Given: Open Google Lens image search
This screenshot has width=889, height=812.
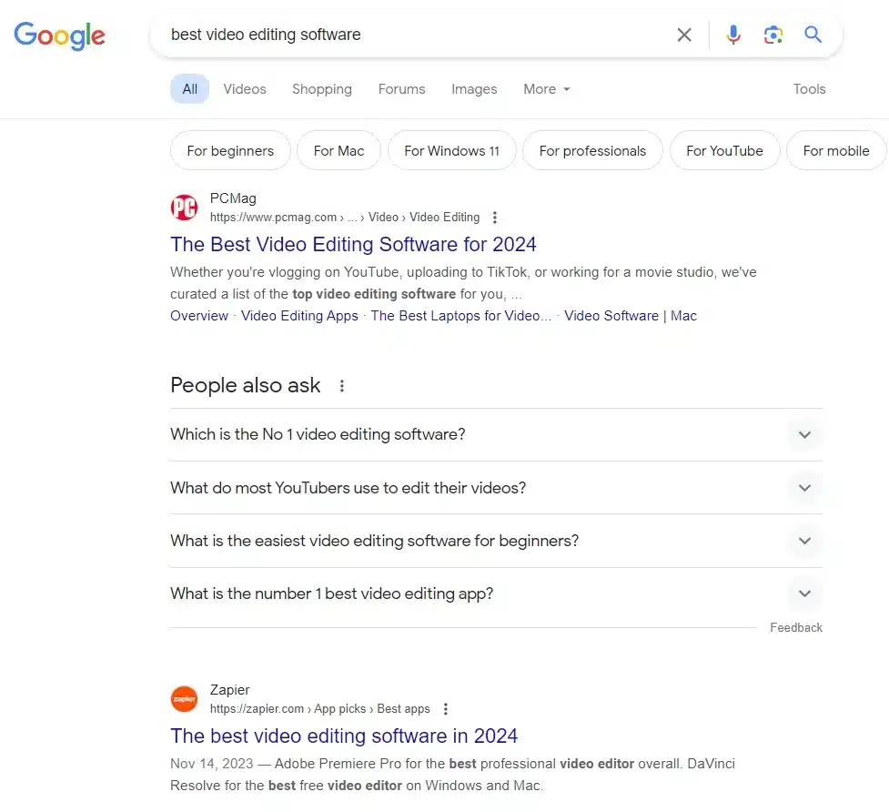Looking at the screenshot, I should pos(773,34).
